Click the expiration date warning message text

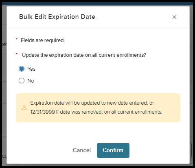click(96, 108)
